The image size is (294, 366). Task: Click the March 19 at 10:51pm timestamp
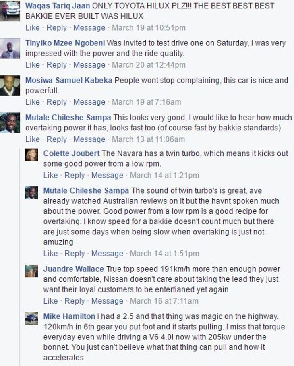pos(149,28)
